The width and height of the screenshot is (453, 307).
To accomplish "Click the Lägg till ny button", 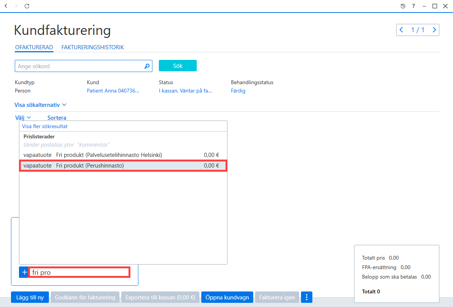I will click(30, 297).
